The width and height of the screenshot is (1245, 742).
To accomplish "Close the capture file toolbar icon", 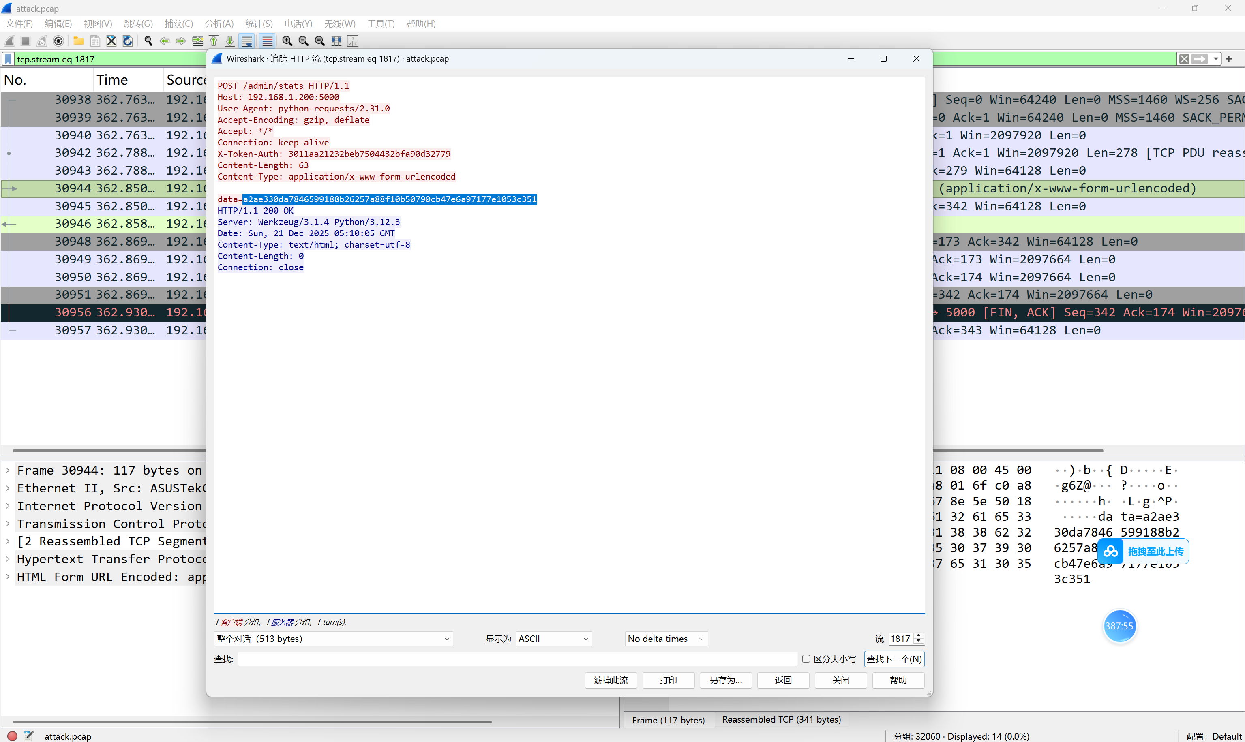I will tap(111, 41).
